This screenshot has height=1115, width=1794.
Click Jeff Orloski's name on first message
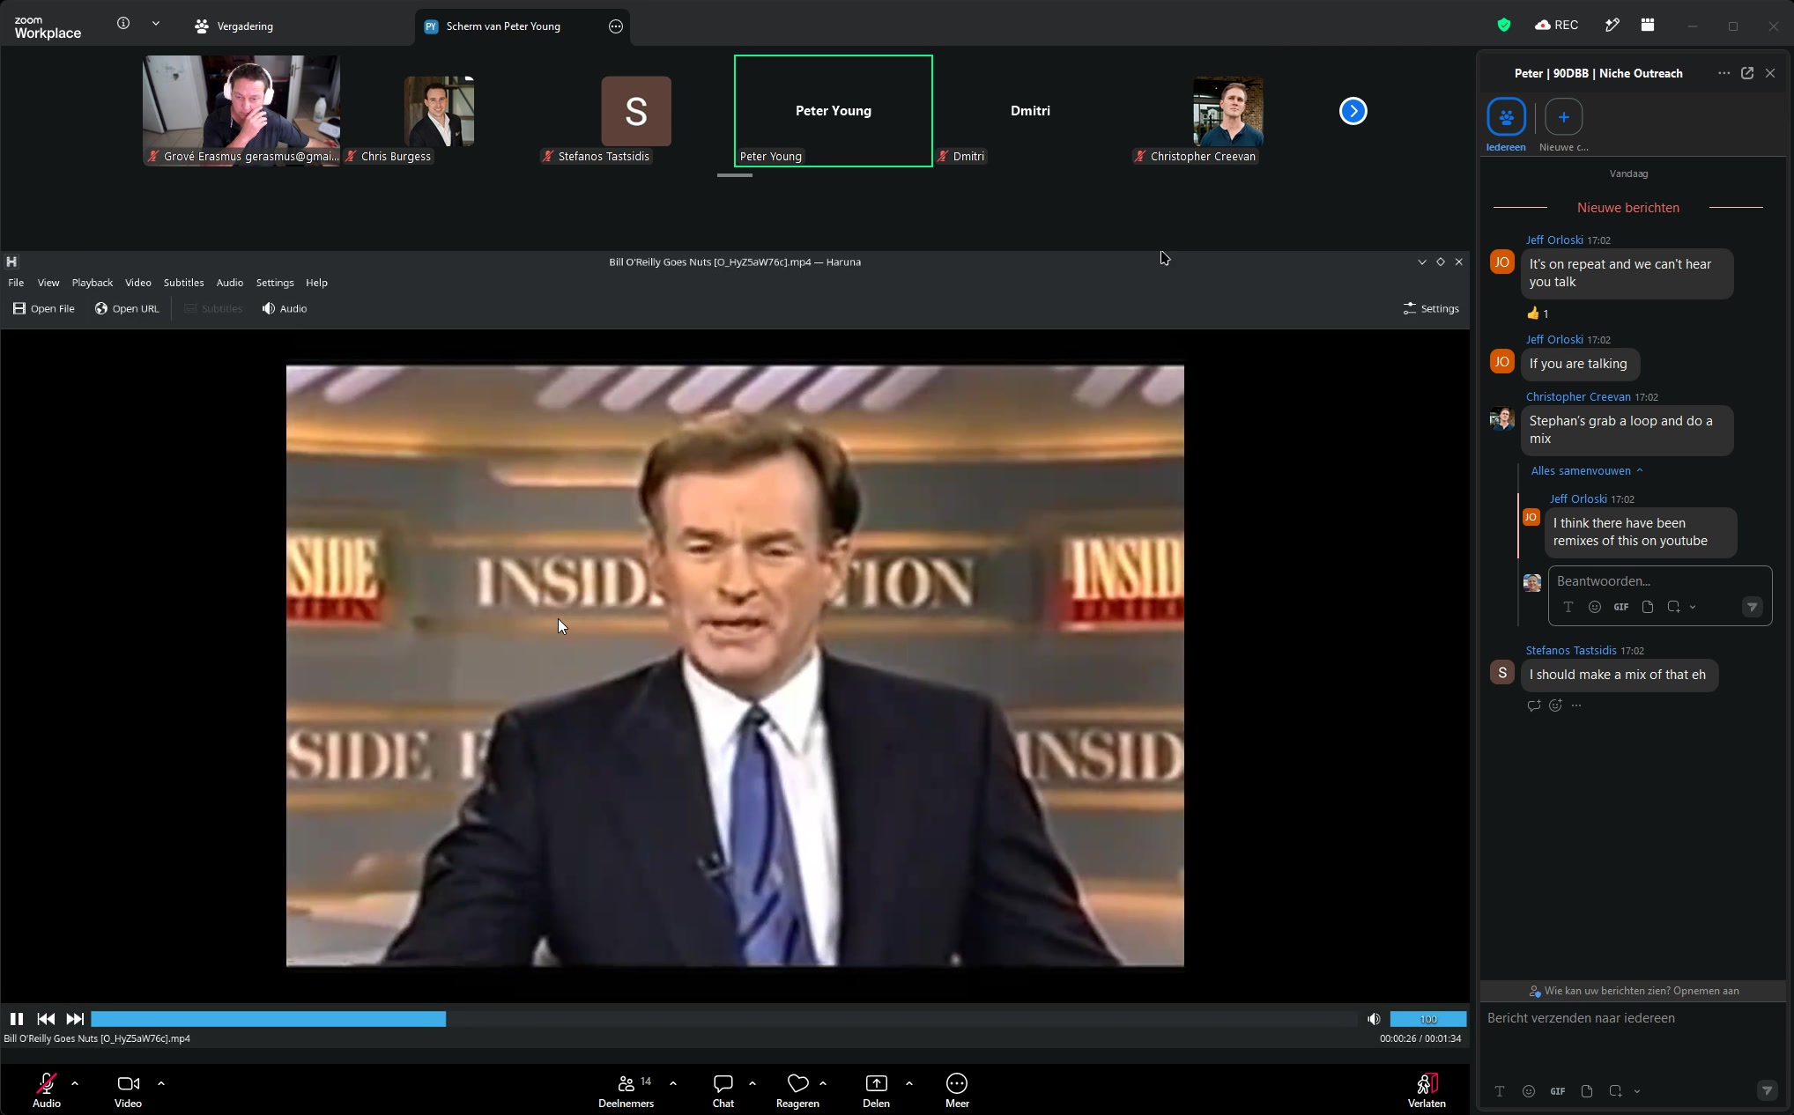[1554, 240]
